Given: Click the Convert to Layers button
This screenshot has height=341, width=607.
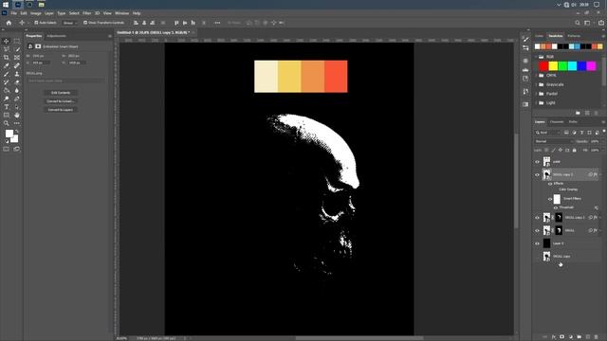Looking at the screenshot, I should (x=61, y=110).
